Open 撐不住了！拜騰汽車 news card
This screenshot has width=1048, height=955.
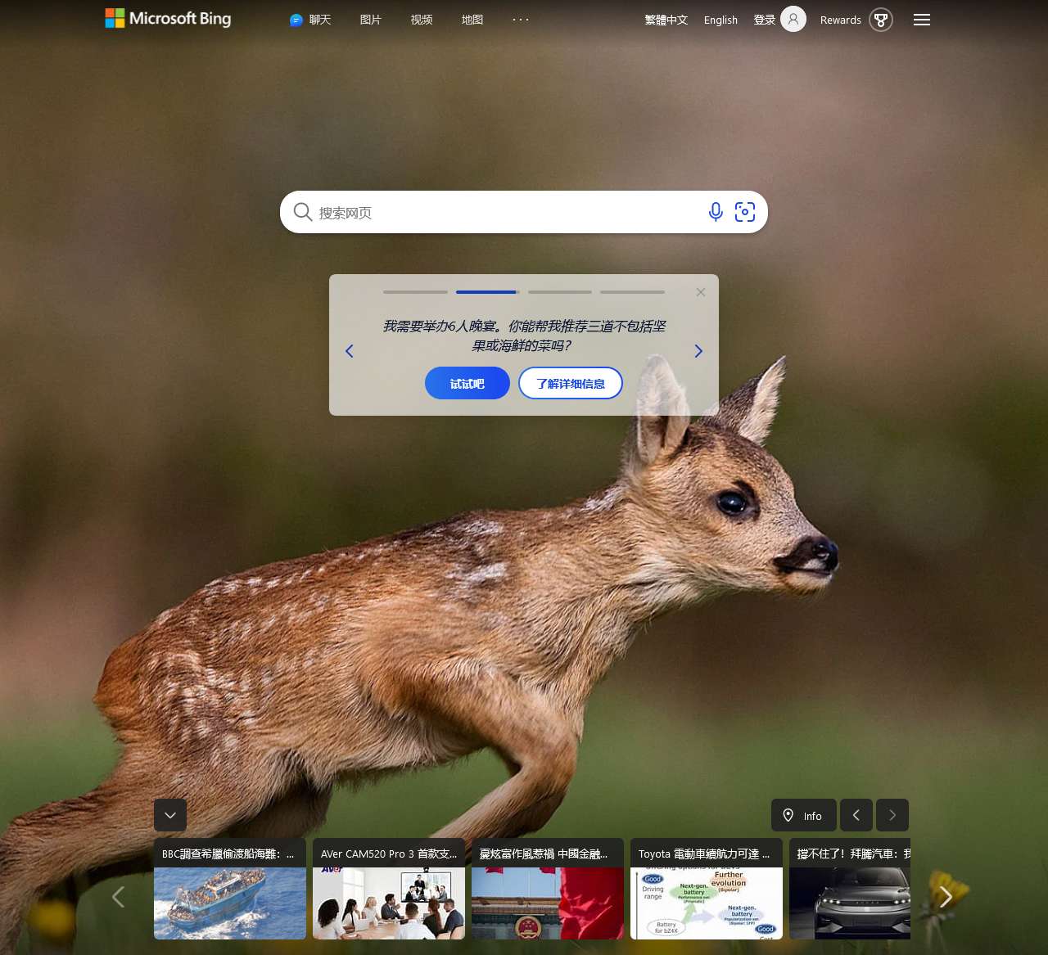click(x=850, y=889)
